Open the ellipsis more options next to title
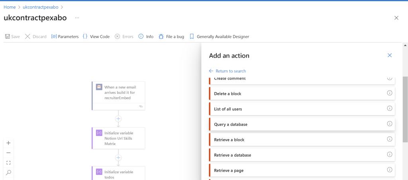Viewport: 408px width, 180px height. tap(77, 17)
